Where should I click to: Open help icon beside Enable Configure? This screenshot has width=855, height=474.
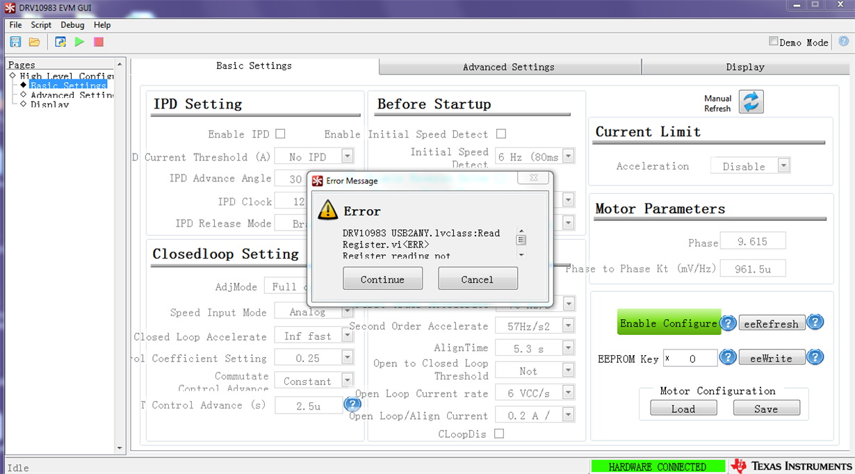(728, 323)
